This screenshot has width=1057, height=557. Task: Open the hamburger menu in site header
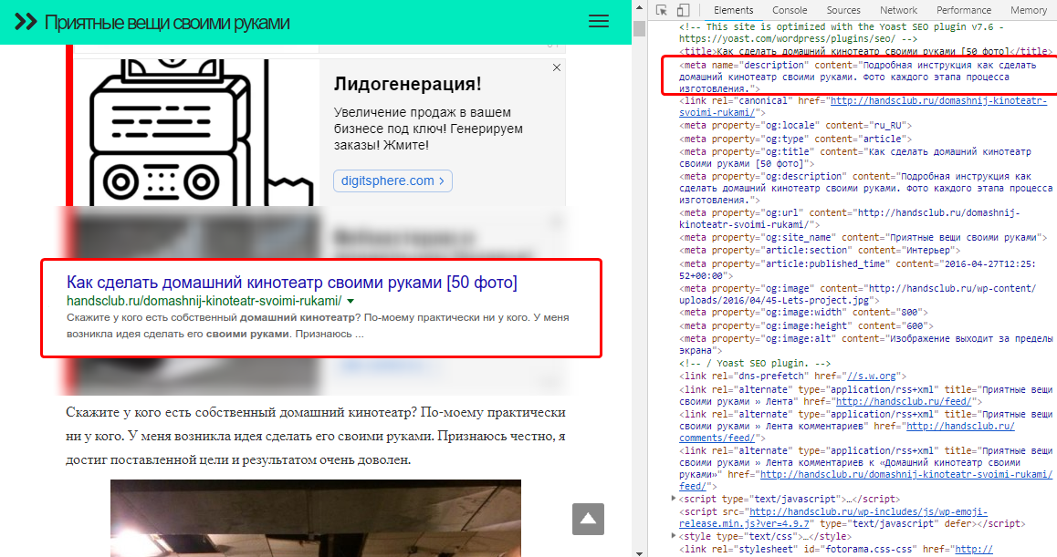[x=598, y=22]
